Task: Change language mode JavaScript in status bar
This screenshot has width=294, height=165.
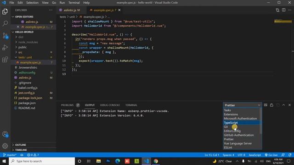Action: click(x=254, y=155)
